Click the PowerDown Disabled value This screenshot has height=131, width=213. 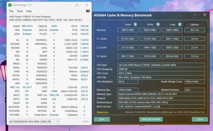(54, 115)
